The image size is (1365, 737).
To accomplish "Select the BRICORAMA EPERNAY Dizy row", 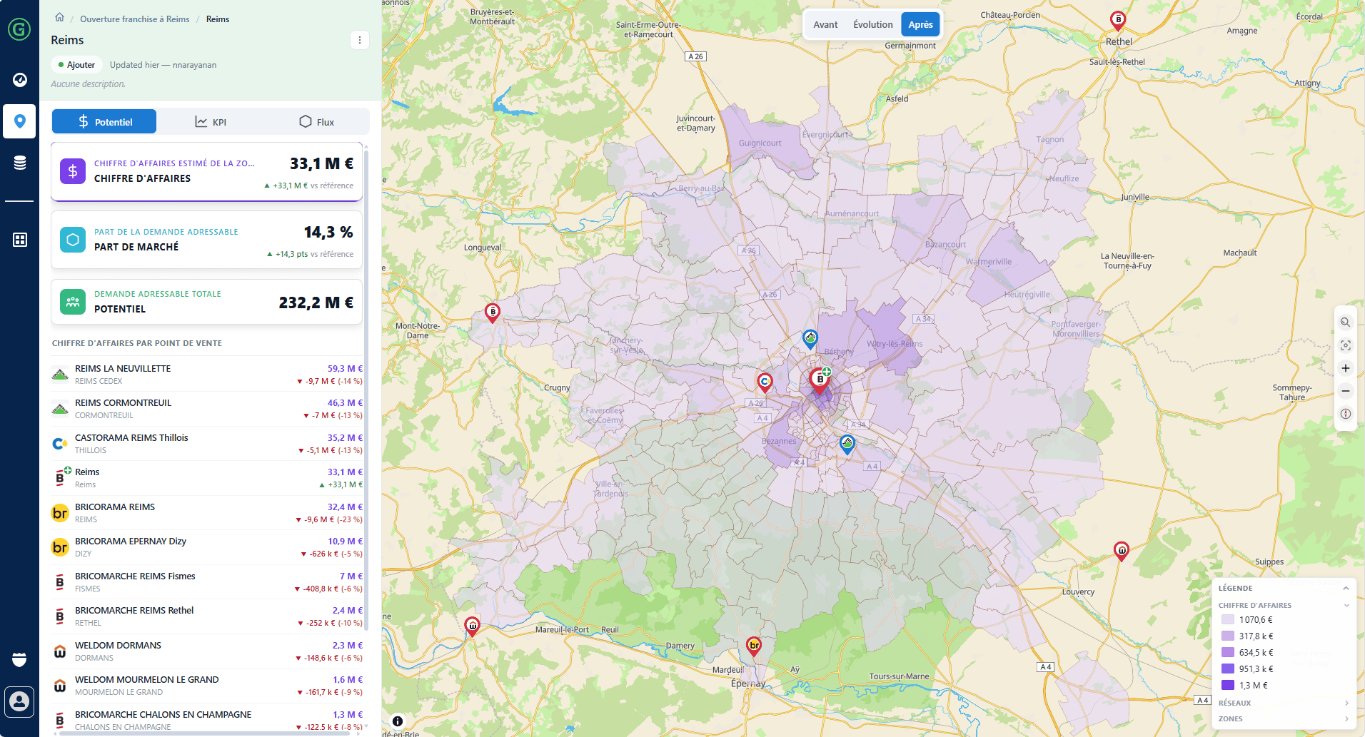I will [x=207, y=547].
